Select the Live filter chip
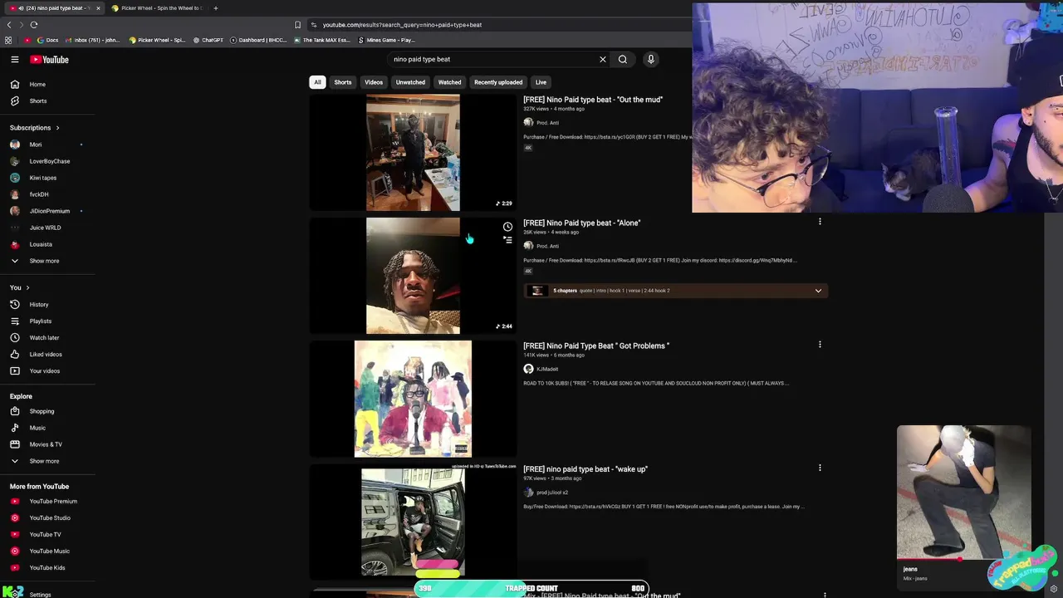The image size is (1063, 598). tap(541, 82)
